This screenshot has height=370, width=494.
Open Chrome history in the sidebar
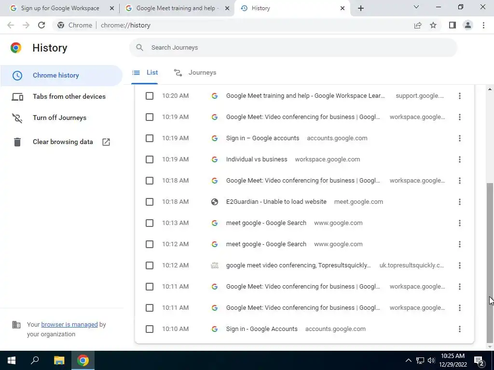coord(61,76)
